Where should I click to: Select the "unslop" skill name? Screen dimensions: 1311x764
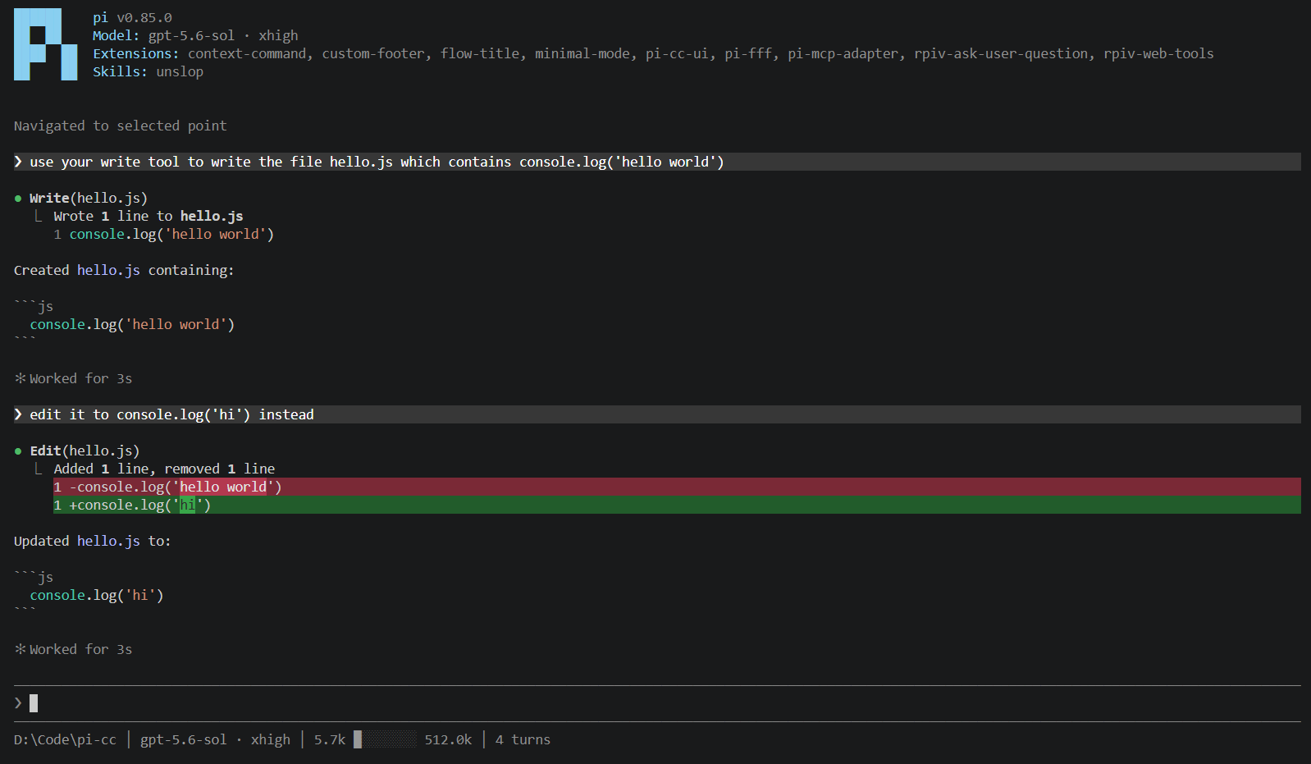180,71
